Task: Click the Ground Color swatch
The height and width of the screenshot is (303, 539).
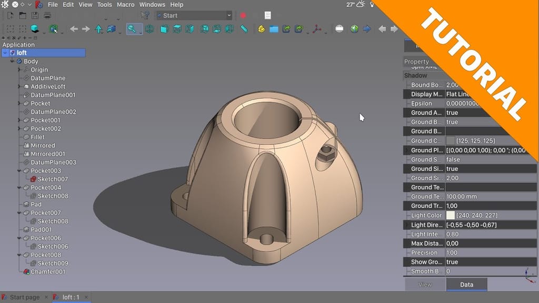Action: [x=452, y=140]
